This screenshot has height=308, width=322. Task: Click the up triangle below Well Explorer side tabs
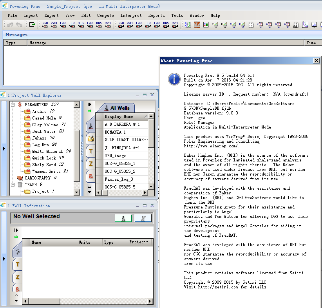90,187
